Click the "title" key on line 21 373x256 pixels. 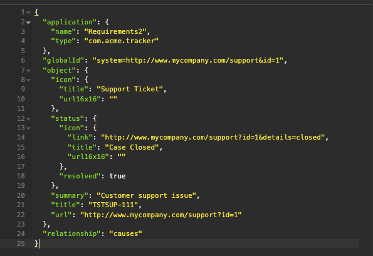(x=65, y=205)
